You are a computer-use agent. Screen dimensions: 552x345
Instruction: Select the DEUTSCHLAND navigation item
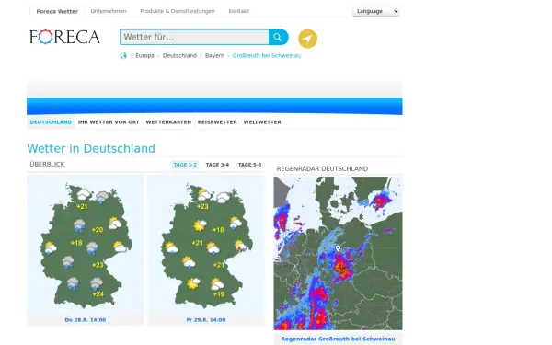pos(51,122)
